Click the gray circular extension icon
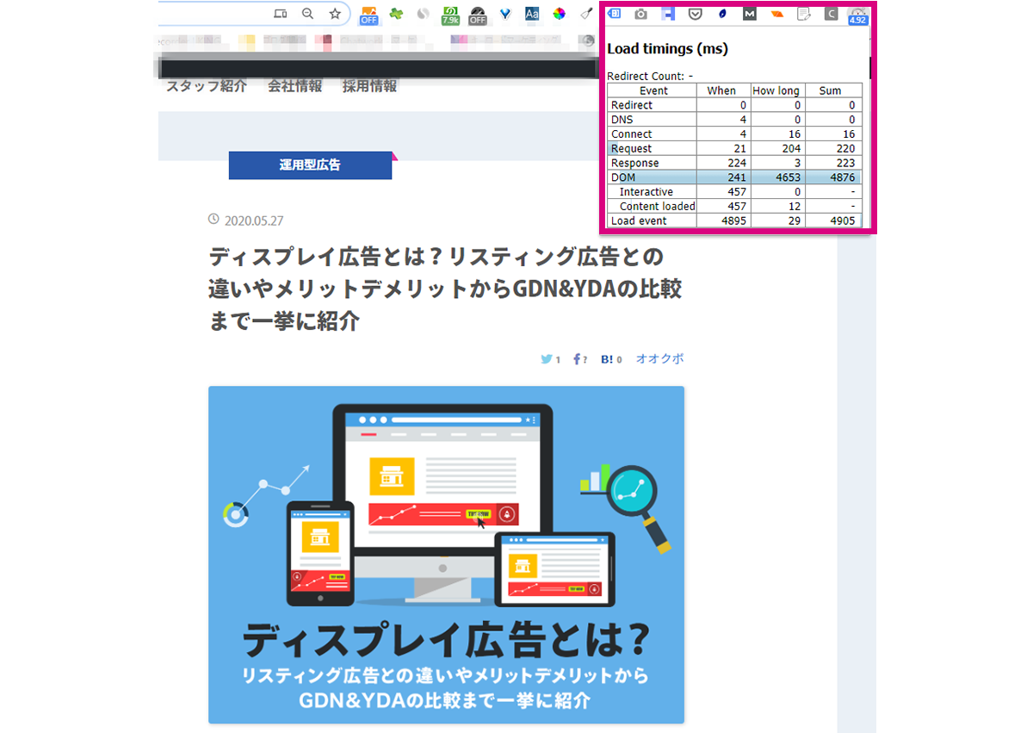 pyautogui.click(x=423, y=14)
